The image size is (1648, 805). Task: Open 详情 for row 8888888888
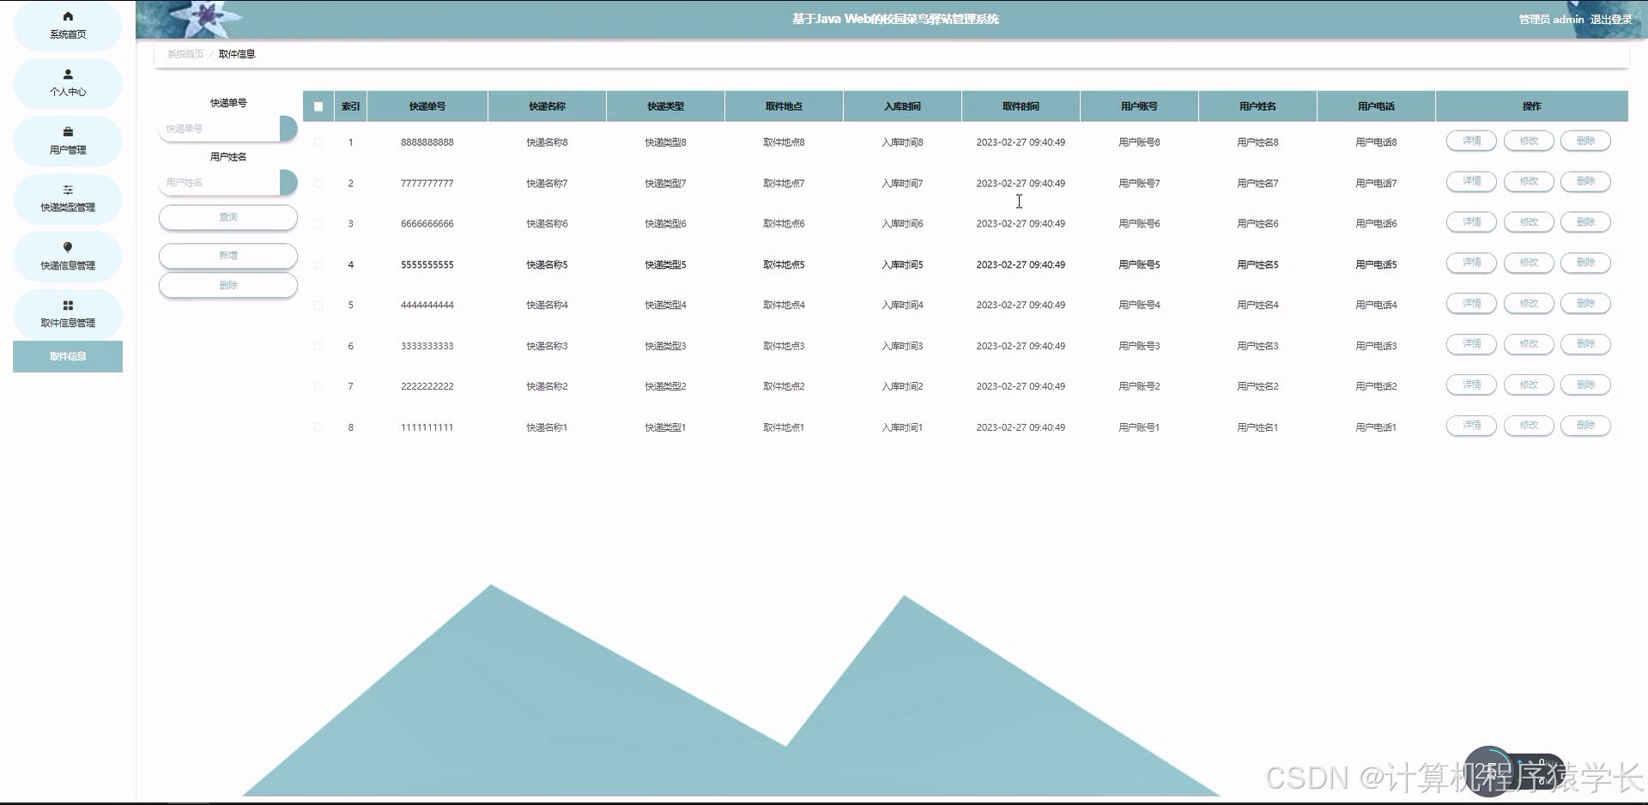[x=1471, y=141]
